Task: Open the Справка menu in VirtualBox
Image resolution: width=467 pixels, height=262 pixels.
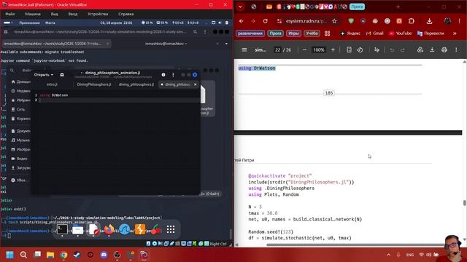Action: (126, 14)
